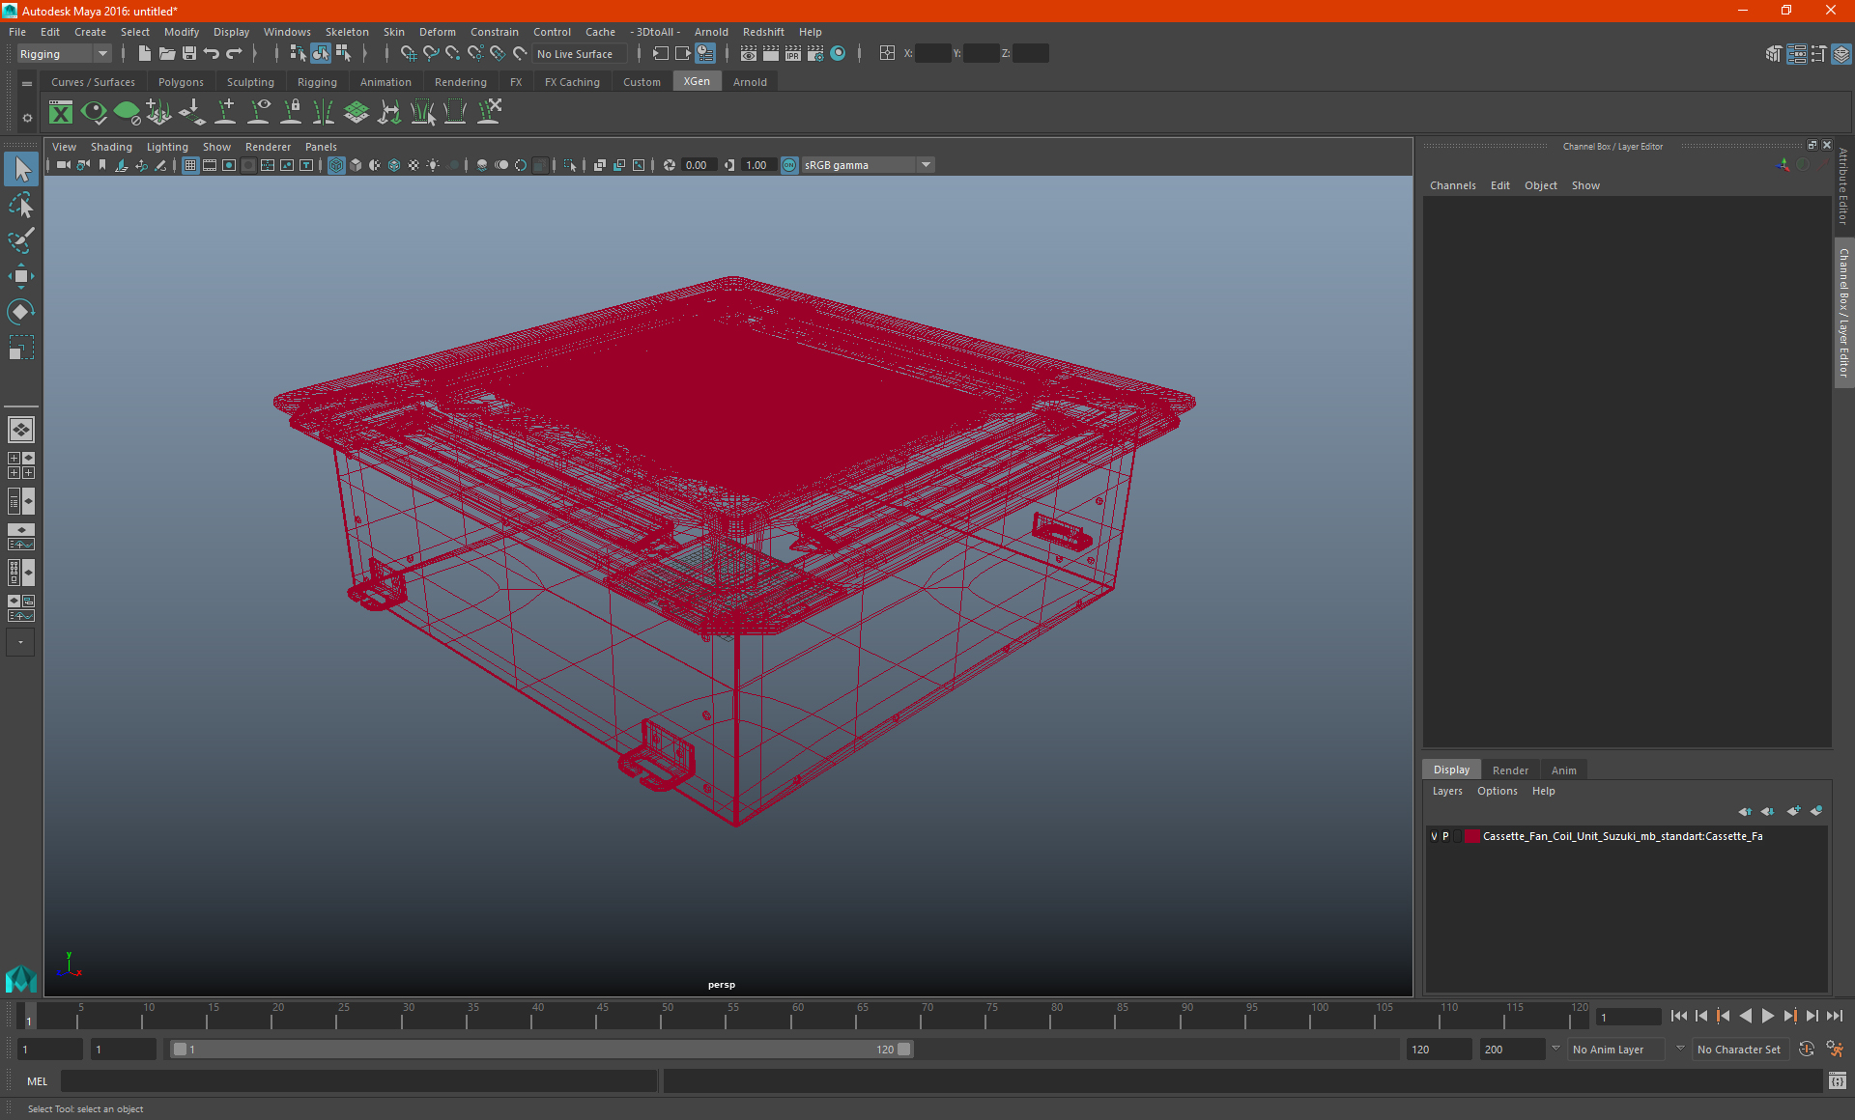Image resolution: width=1855 pixels, height=1120 pixels.
Task: Click the range slider bar handle at 120
Action: click(904, 1050)
